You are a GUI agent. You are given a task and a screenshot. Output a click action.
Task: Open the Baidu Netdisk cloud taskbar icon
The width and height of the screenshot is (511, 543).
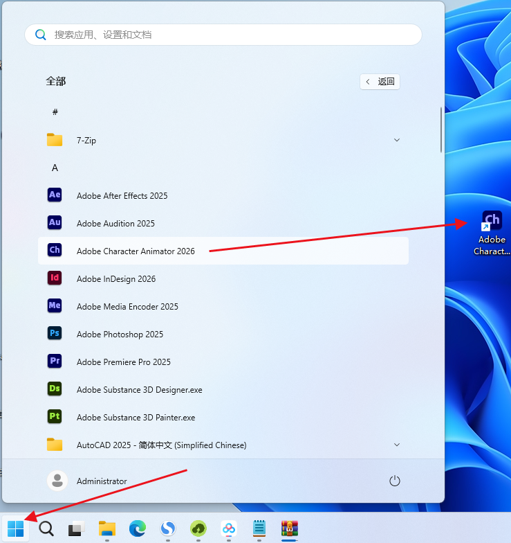tap(228, 529)
